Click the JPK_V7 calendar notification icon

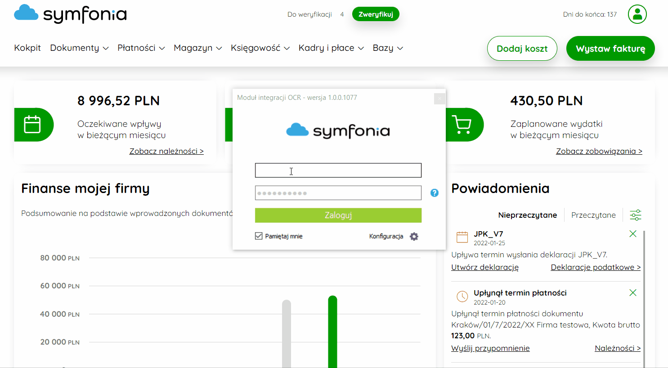(x=462, y=237)
